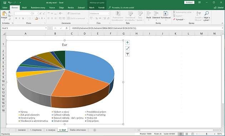Click the Copy icon under scissors
225x136 pixels.
[9, 16]
